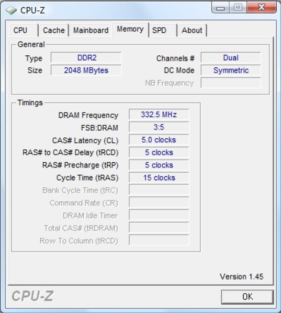Close the CPU-Z window
The image size is (281, 313).
(262, 8)
